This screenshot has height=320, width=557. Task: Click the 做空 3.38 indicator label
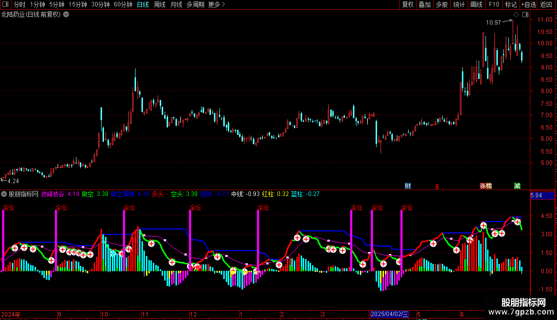pos(95,194)
